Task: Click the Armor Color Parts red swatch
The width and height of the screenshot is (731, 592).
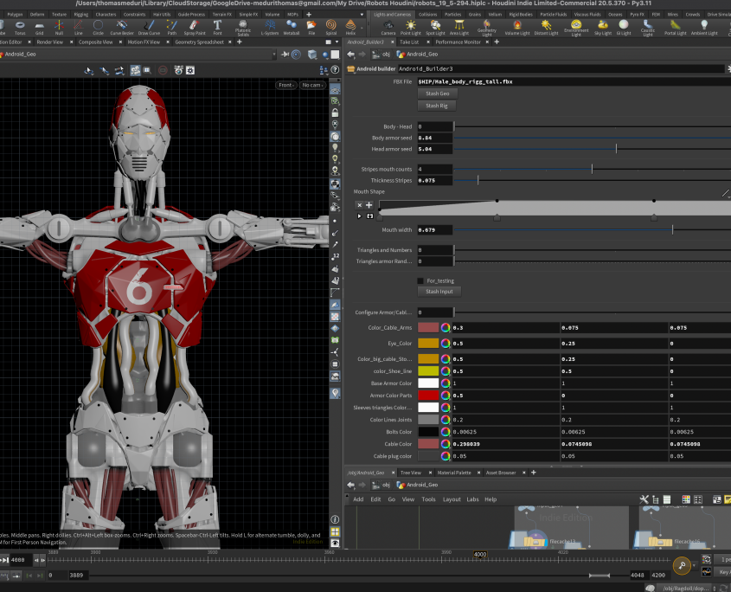Action: pos(428,395)
